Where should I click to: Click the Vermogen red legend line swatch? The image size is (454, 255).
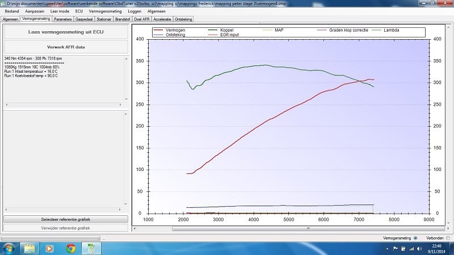click(158, 30)
